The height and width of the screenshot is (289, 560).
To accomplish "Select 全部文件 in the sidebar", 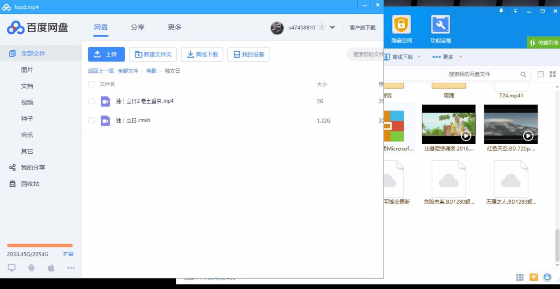I will [41, 53].
